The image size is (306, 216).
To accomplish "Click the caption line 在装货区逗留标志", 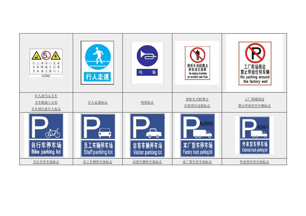I will (197, 106).
